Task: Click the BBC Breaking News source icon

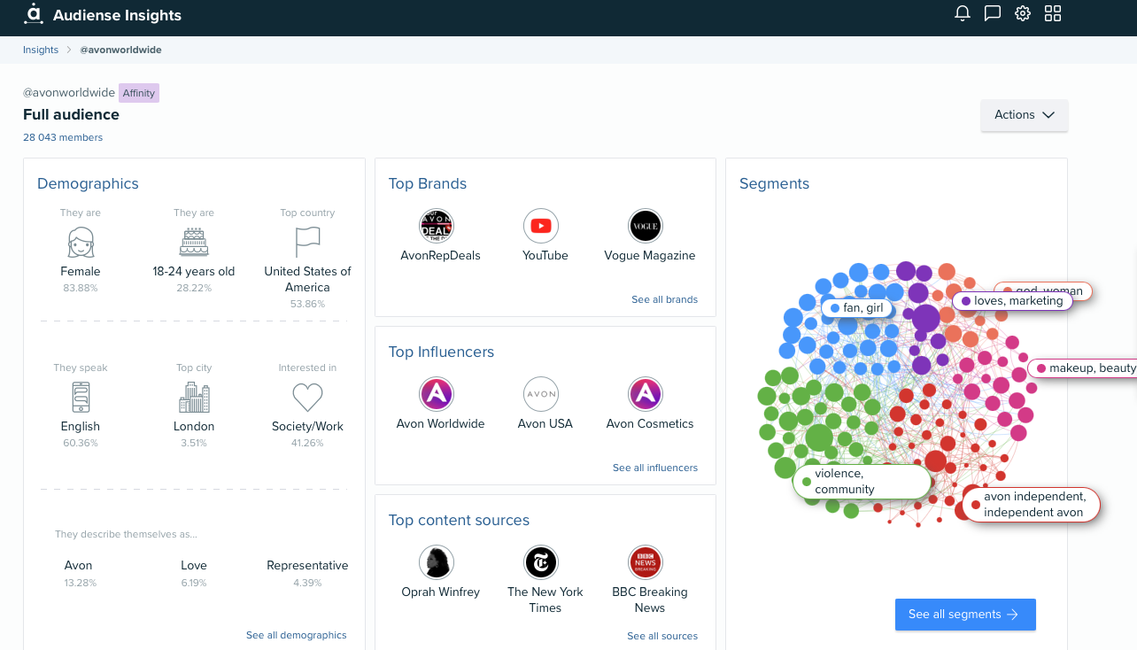Action: tap(646, 562)
